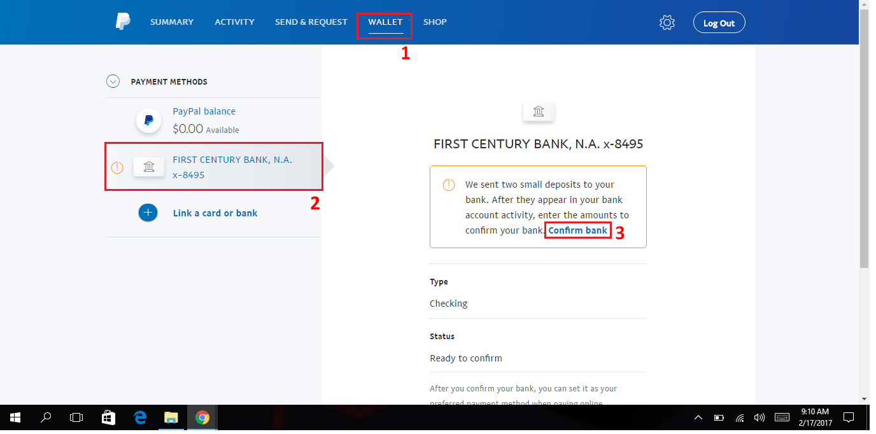876x434 pixels.
Task: Open the settings gear icon
Action: (667, 23)
